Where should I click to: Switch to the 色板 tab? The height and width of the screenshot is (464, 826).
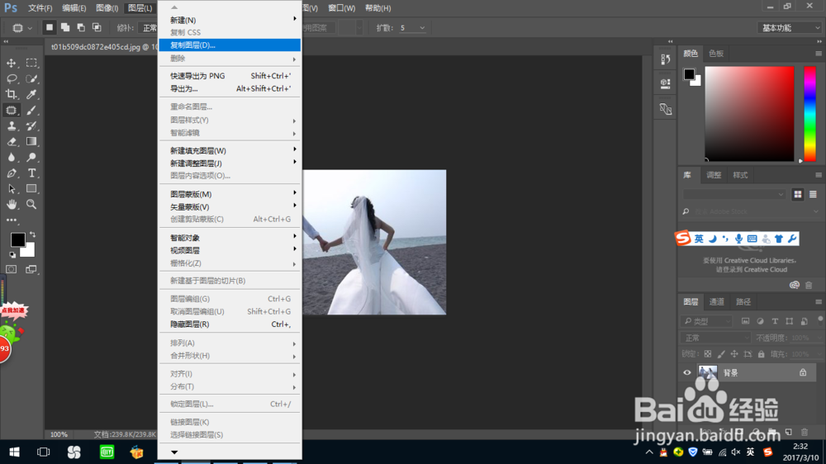(x=716, y=53)
